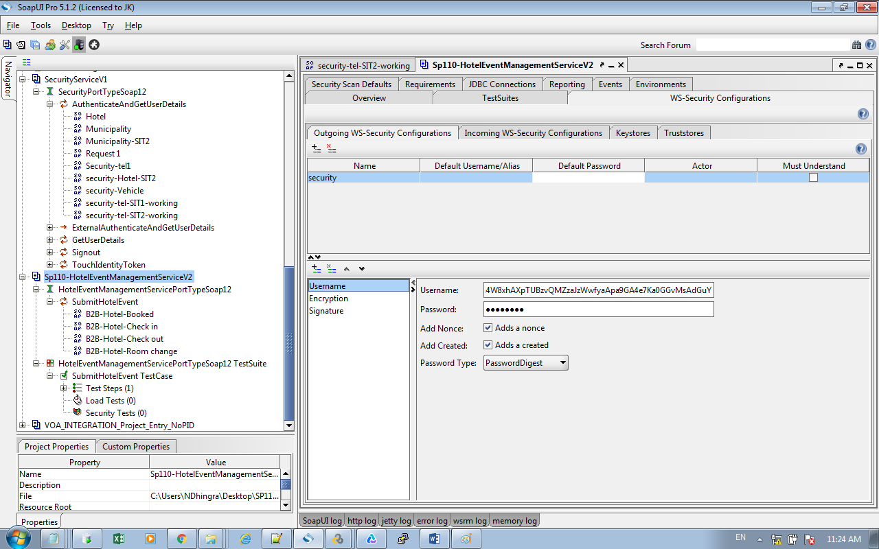This screenshot has width=879, height=549.
Task: Open the jetty log button
Action: pos(396,521)
